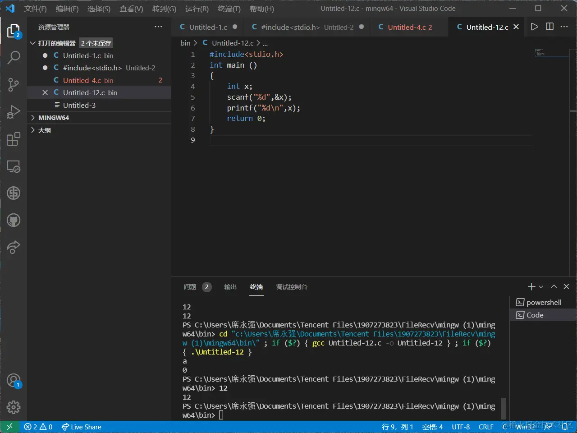Click Live Share in the status bar

(82, 427)
